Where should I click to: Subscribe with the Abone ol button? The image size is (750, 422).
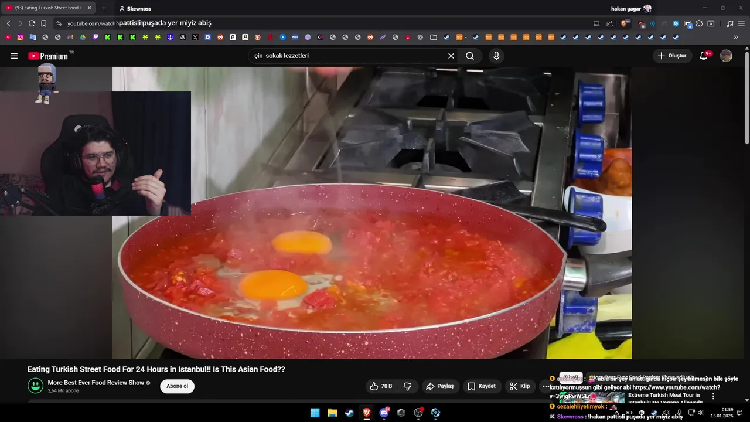177,386
